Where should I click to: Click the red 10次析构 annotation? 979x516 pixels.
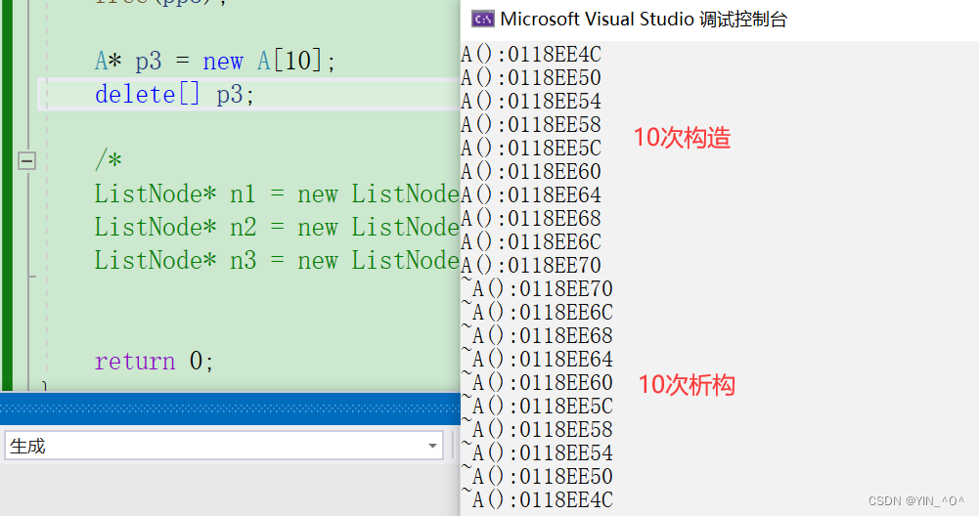[x=686, y=385]
